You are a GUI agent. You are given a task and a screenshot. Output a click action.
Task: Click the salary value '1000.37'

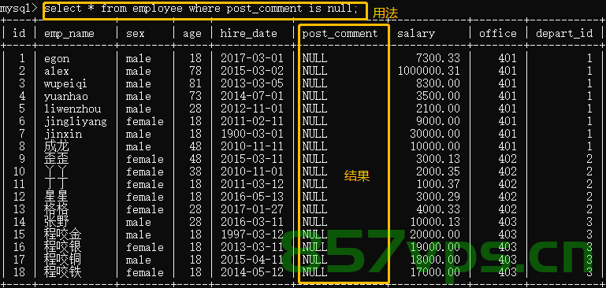438,184
